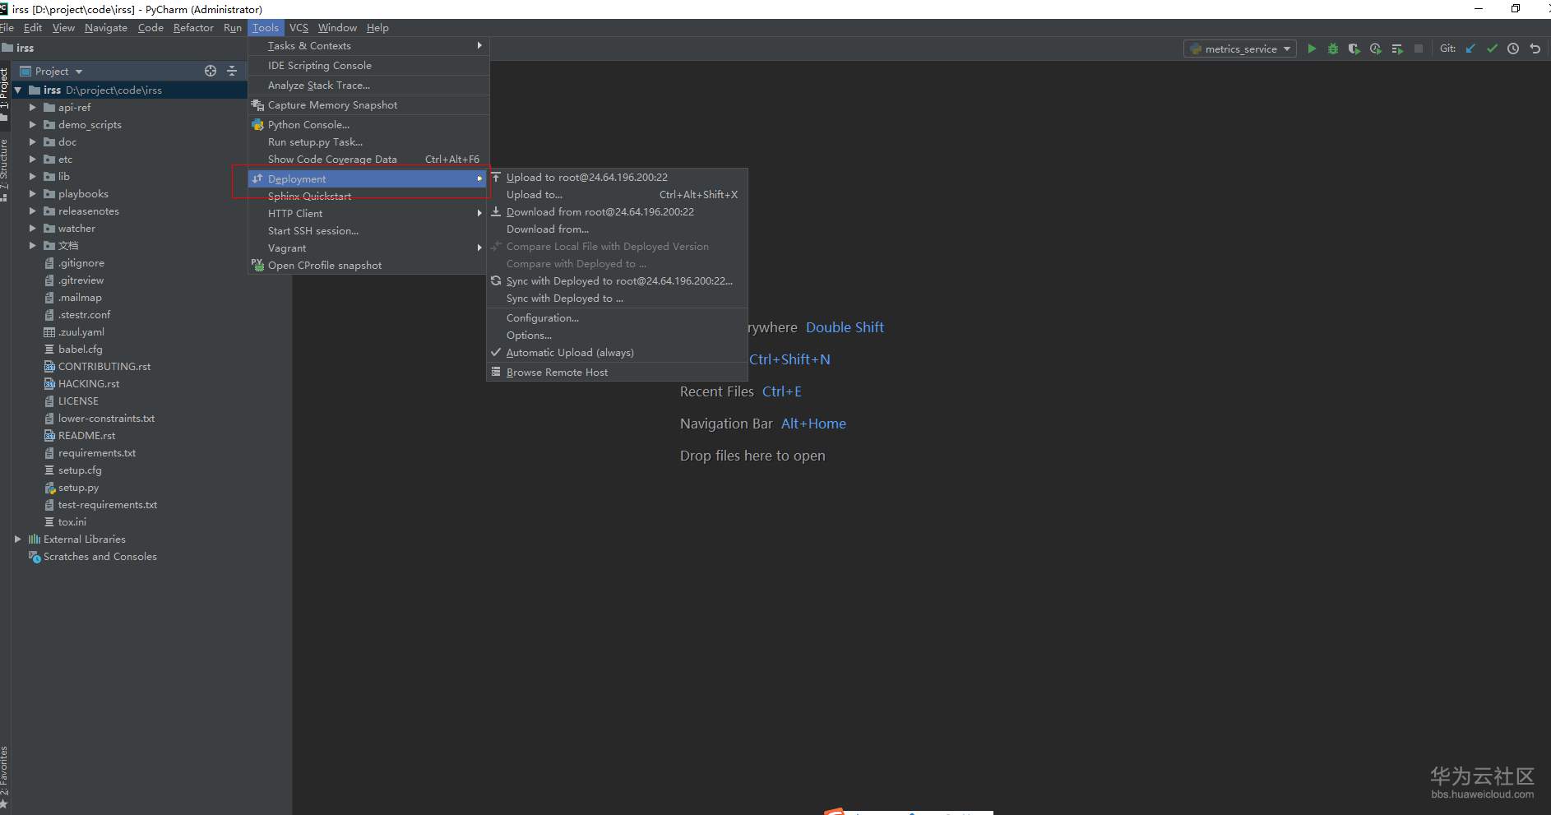Open the Refactor menu
This screenshot has height=815, width=1551.
(x=193, y=27)
